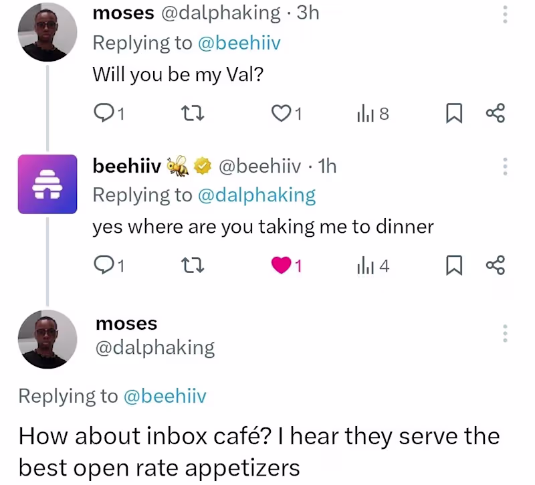Screen dimensions: 535x485
Task: Bookmark moses's 'Will you be my Val?' tweet
Action: pyautogui.click(x=453, y=114)
